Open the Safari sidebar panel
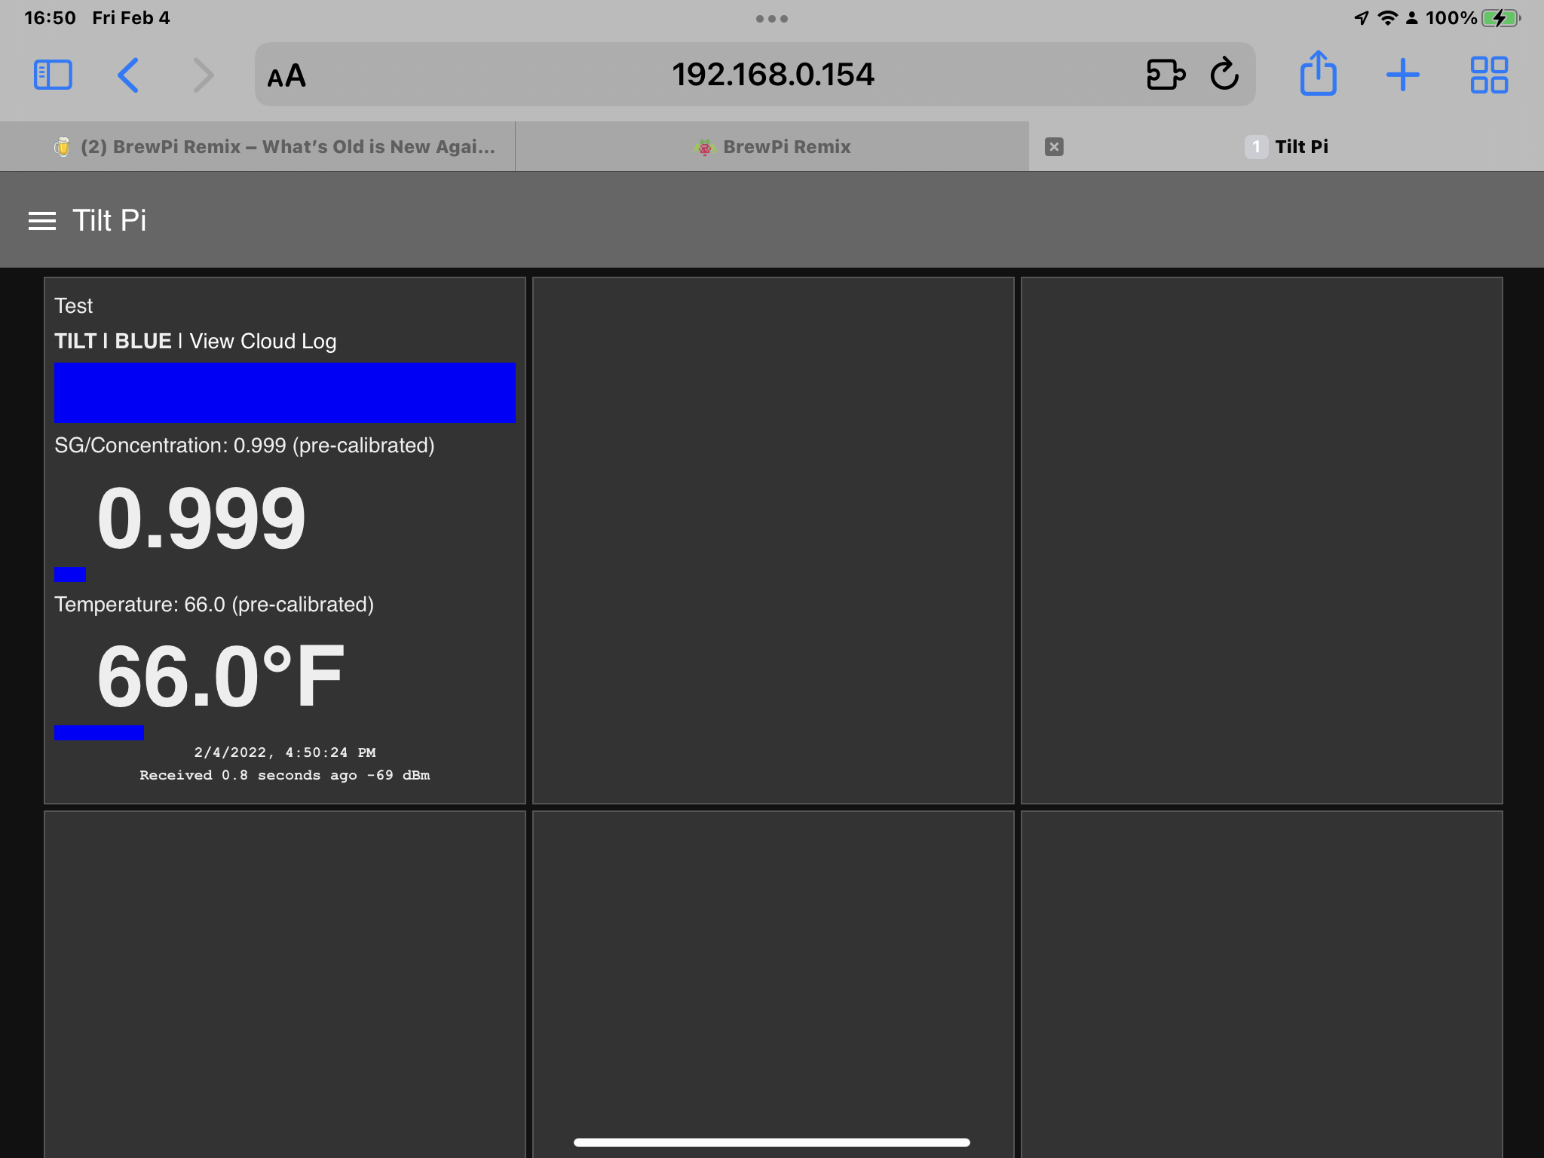Image resolution: width=1544 pixels, height=1158 pixels. point(53,75)
